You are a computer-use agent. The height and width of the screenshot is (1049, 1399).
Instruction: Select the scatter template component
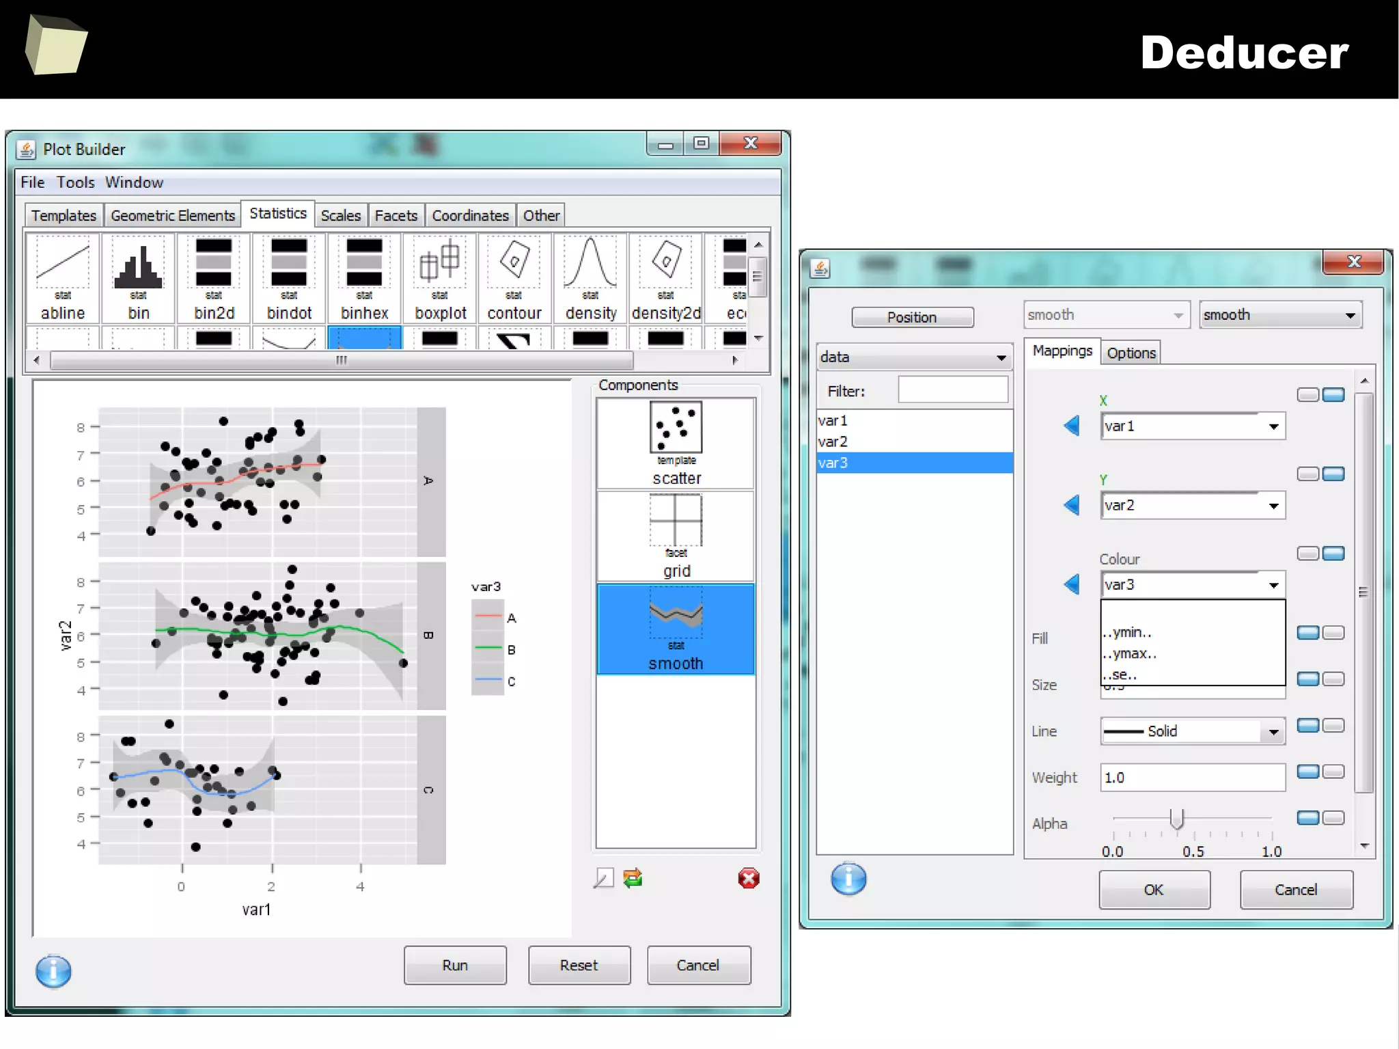click(676, 444)
